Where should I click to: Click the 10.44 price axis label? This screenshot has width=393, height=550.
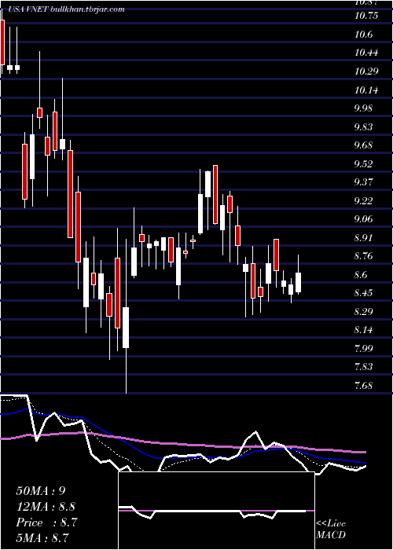pos(367,53)
